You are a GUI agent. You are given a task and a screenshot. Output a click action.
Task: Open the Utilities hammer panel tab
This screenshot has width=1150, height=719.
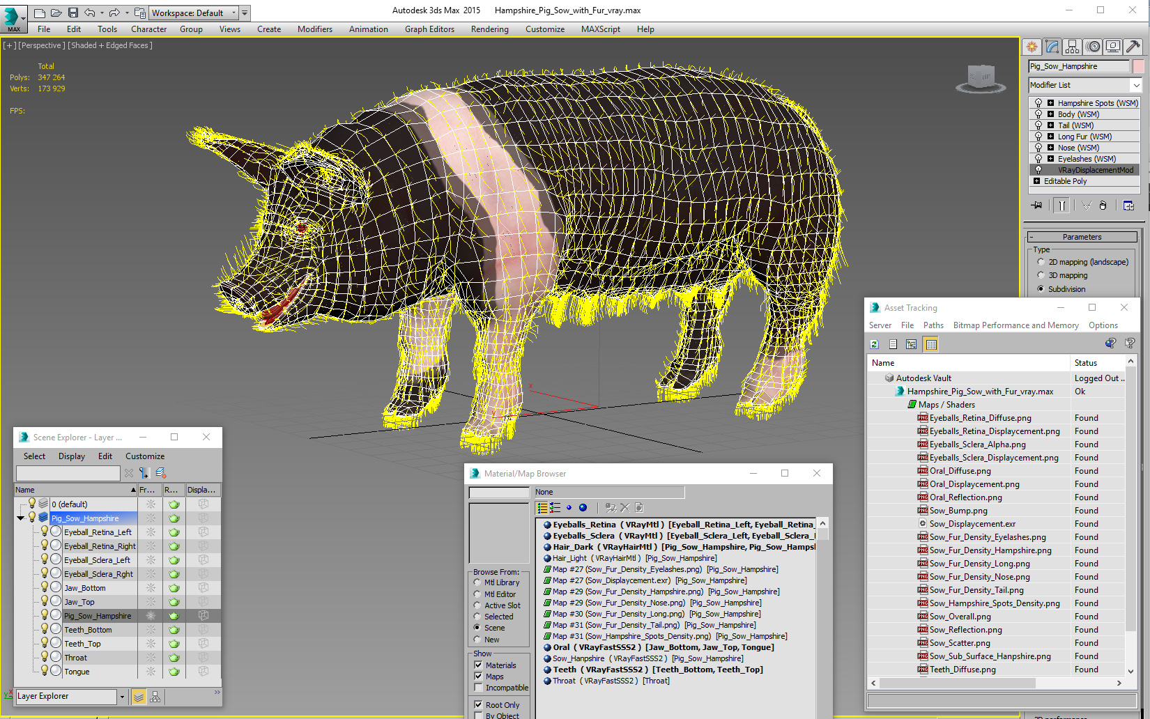click(1133, 47)
